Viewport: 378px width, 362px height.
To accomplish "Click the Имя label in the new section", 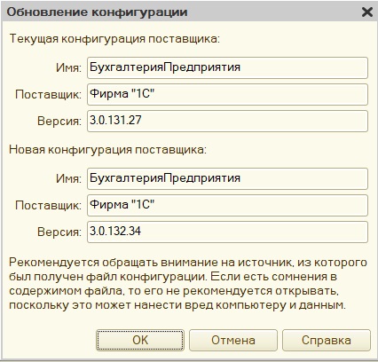I will 68,179.
